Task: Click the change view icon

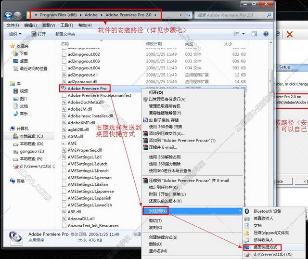Action: (x=236, y=34)
